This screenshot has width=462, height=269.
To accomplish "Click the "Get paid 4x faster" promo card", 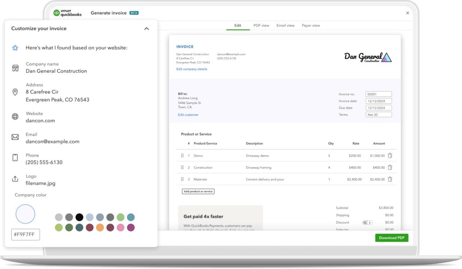I will 220,218.
